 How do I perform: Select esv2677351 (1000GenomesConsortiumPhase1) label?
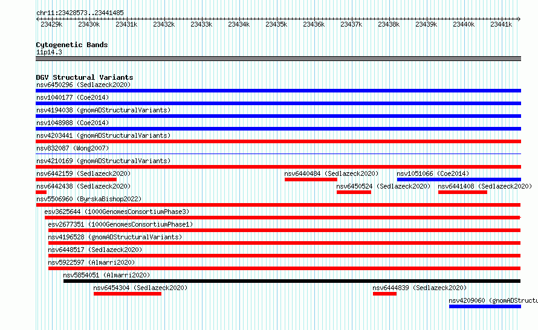(x=120, y=224)
